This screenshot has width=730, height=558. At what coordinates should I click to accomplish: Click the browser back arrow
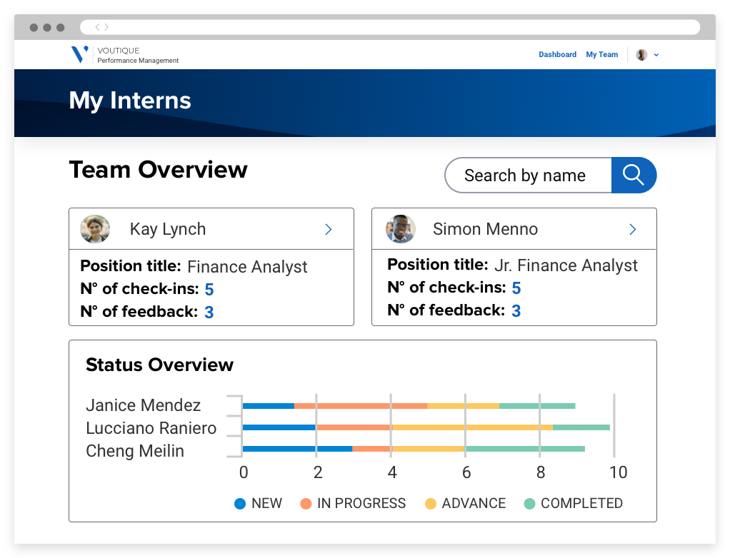click(x=98, y=27)
